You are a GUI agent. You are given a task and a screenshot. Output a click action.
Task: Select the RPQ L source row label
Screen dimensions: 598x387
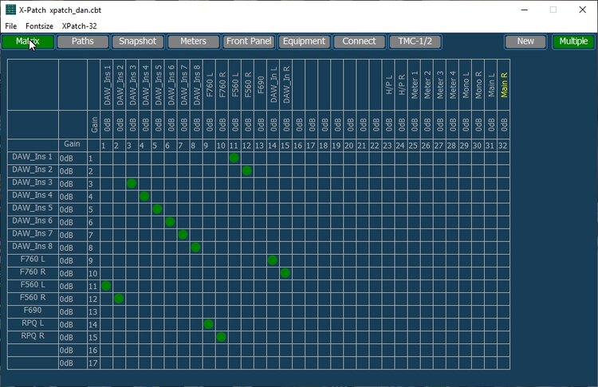tap(33, 323)
